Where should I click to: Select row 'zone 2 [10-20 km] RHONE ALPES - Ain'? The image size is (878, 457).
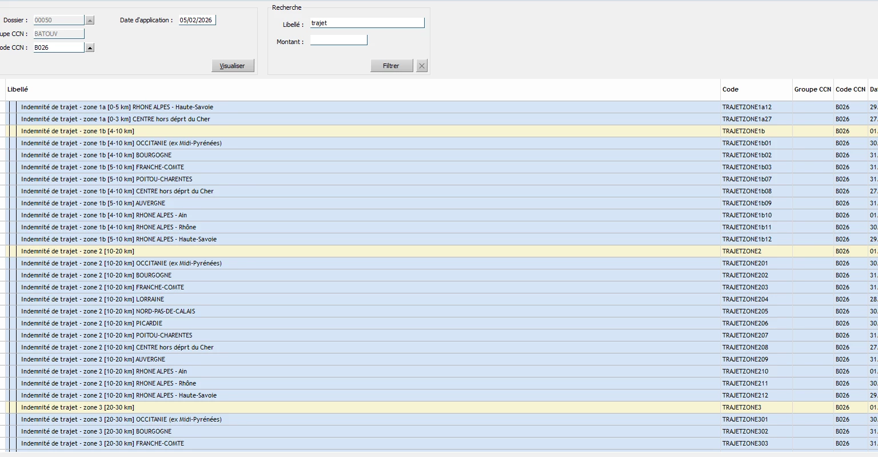pyautogui.click(x=439, y=371)
